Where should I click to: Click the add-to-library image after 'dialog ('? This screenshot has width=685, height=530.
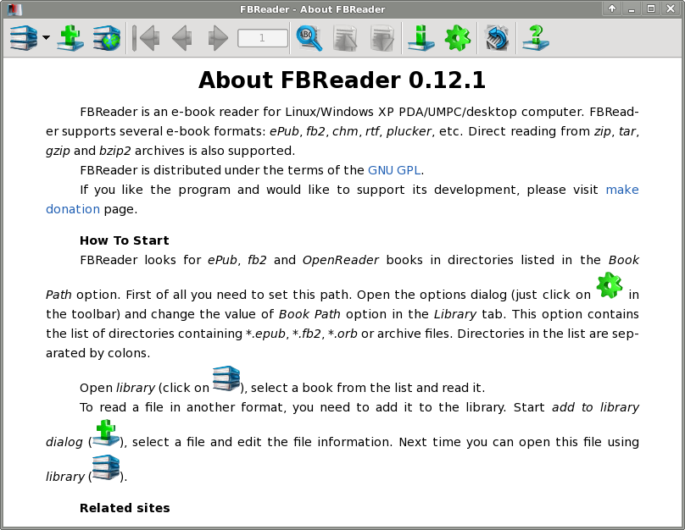[x=106, y=433]
